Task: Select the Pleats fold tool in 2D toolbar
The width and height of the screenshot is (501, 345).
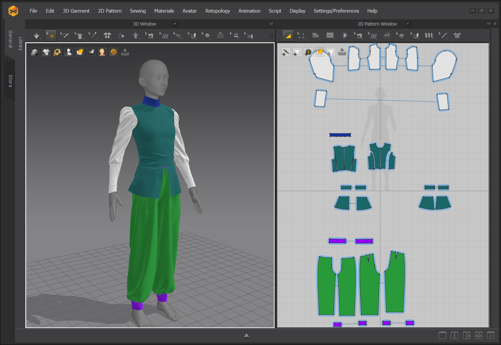Action: (x=429, y=36)
